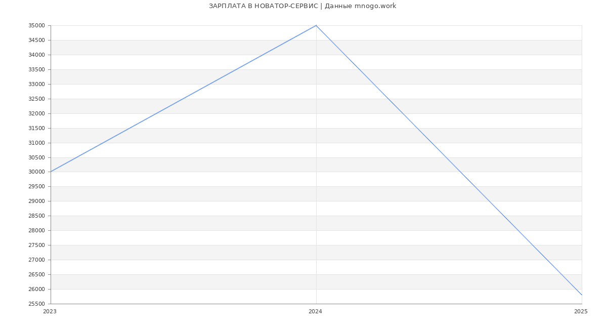This screenshot has height=329, width=607.
Task: Click the 33500 y-axis value
Action: pos(36,69)
